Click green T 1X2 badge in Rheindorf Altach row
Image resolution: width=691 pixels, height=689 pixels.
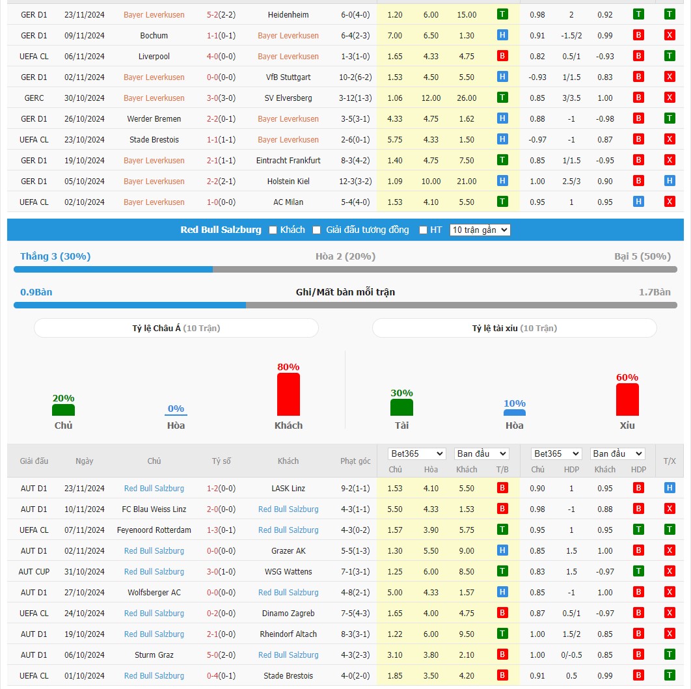[x=502, y=633]
